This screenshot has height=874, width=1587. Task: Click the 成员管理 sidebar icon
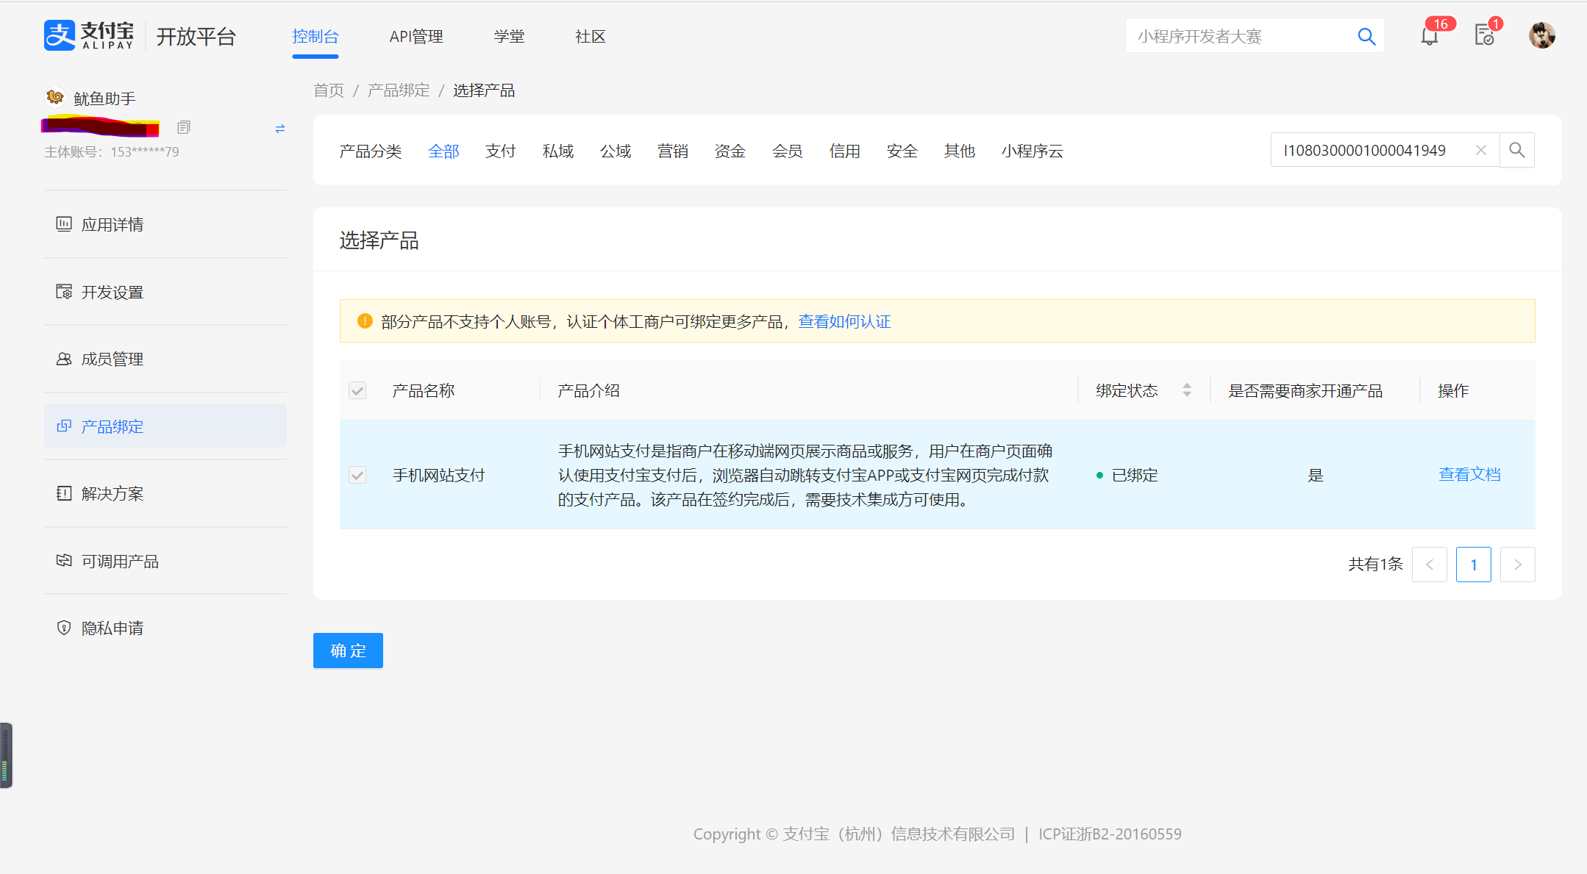(64, 359)
